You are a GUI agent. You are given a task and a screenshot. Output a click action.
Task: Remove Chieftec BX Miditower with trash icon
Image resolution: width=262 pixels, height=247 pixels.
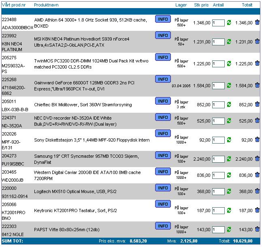[257, 104]
